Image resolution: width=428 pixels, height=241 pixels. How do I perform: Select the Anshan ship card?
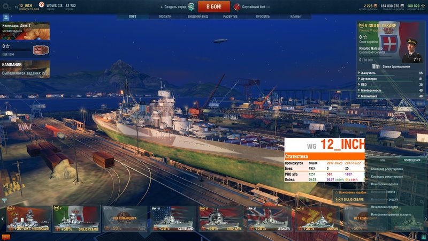point(317,219)
